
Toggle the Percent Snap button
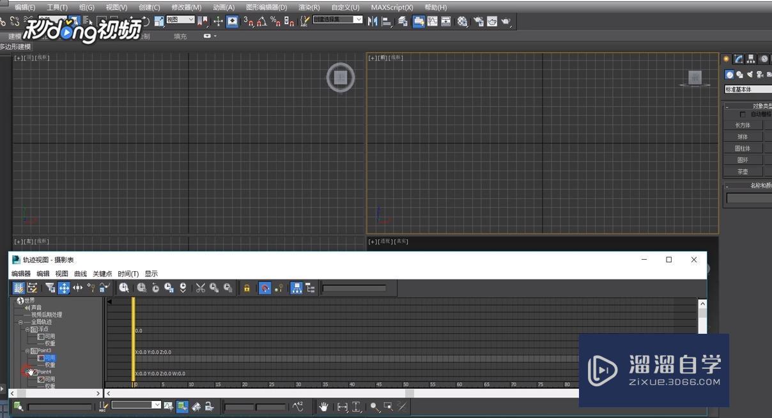(275, 21)
